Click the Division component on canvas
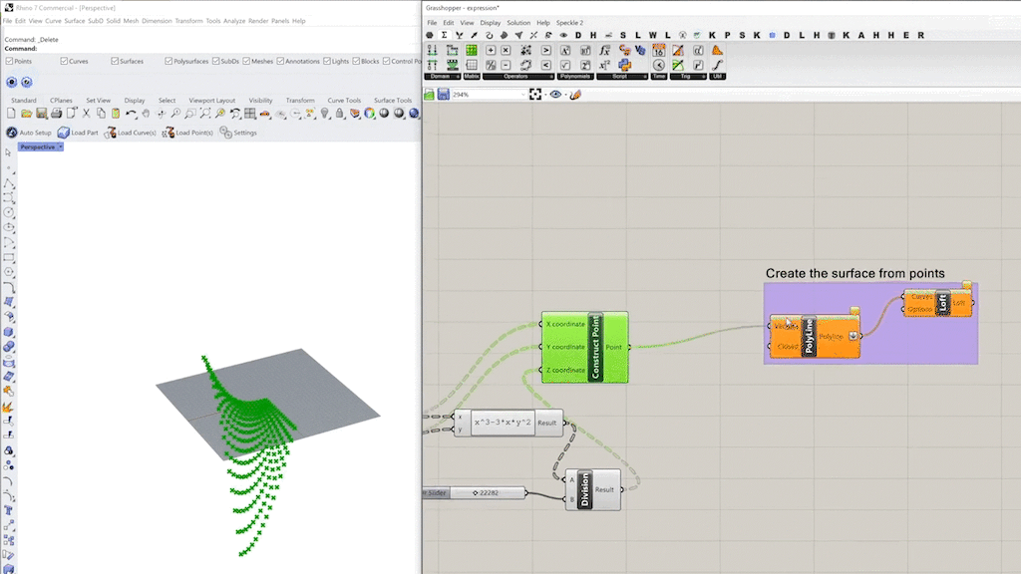This screenshot has height=574, width=1021. click(x=593, y=489)
